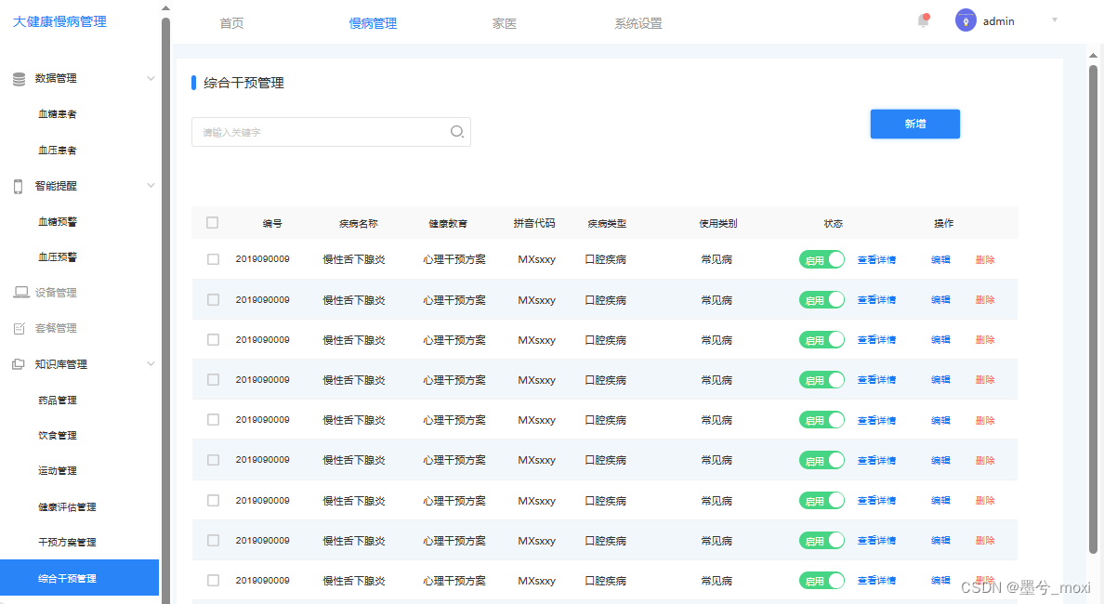
Task: Switch to the 首页 tab
Action: [x=231, y=23]
